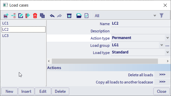This screenshot has width=171, height=96.
Task: Expand the Load type dropdown
Action: [168, 52]
